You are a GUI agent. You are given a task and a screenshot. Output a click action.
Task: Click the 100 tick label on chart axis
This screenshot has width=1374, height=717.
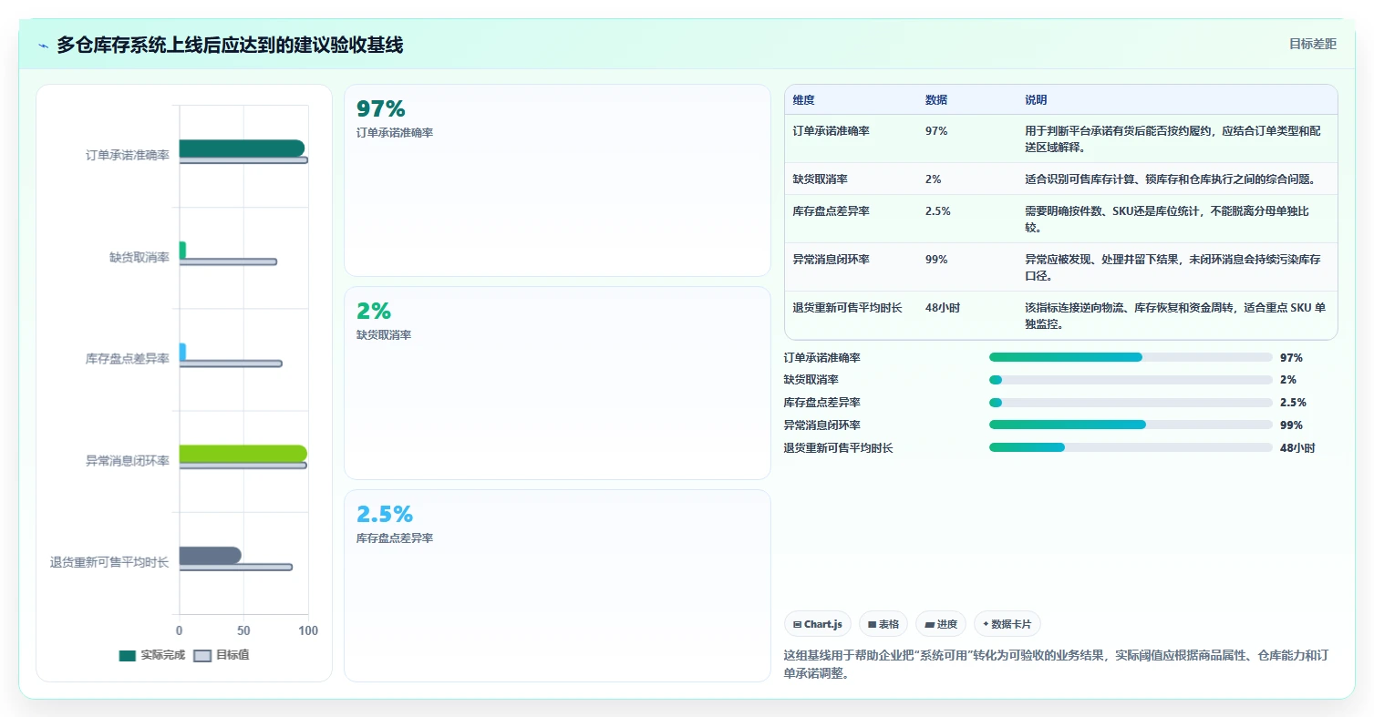(x=308, y=630)
